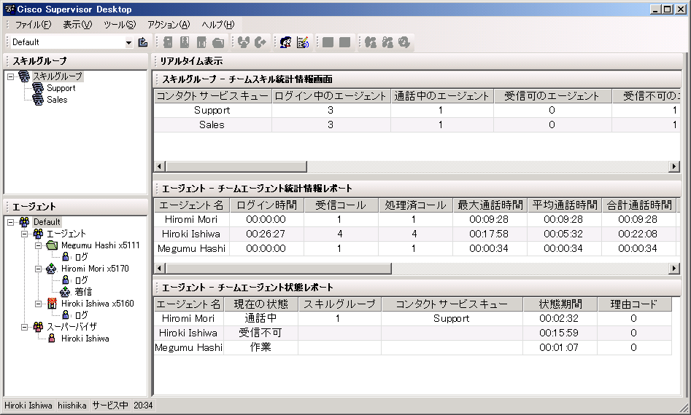
Task: Click the agent statistics horizontal scrollbar thumb
Action: pyautogui.click(x=279, y=268)
